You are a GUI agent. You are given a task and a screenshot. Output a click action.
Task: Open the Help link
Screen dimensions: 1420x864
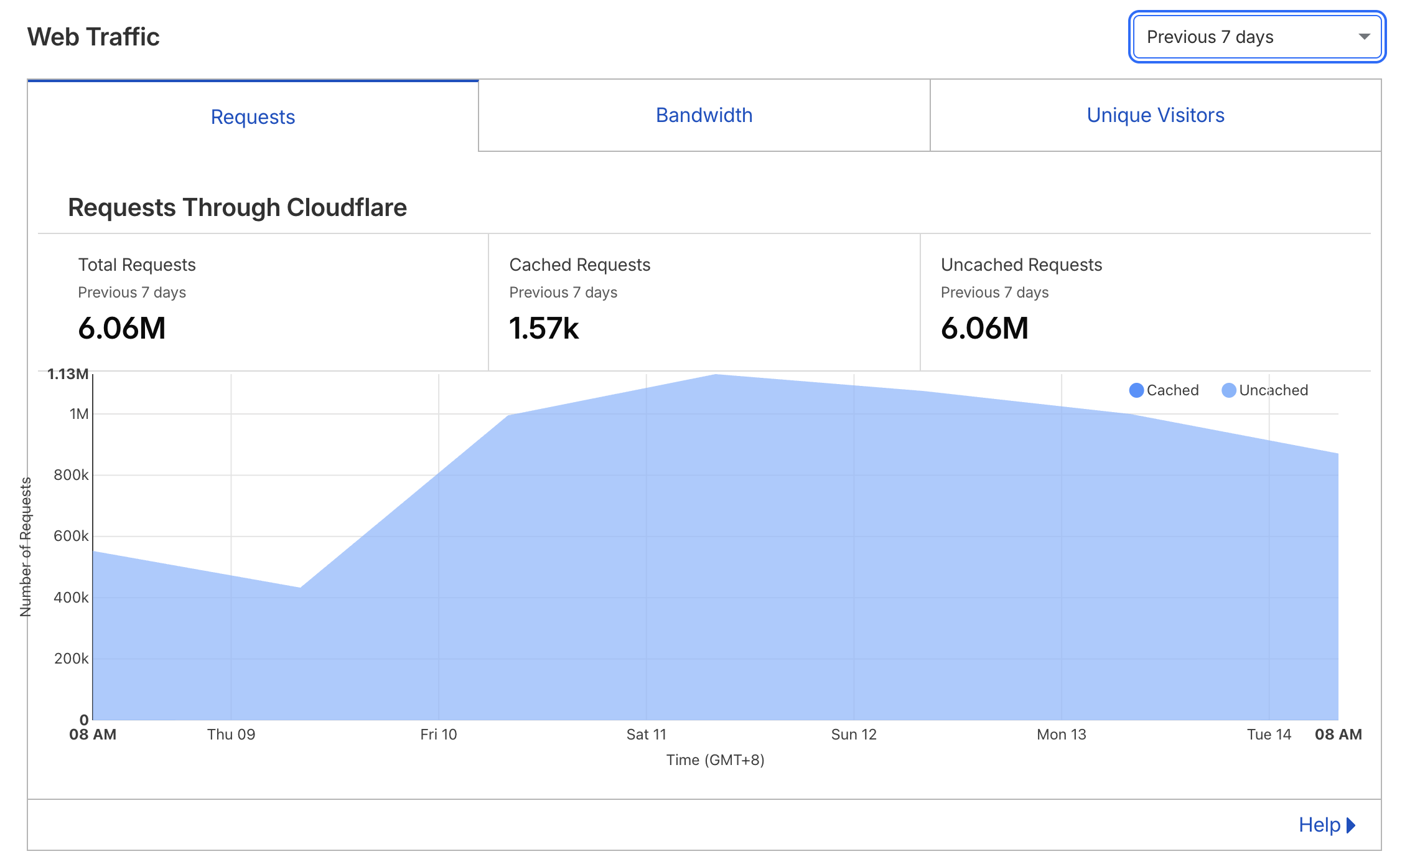[x=1319, y=825]
